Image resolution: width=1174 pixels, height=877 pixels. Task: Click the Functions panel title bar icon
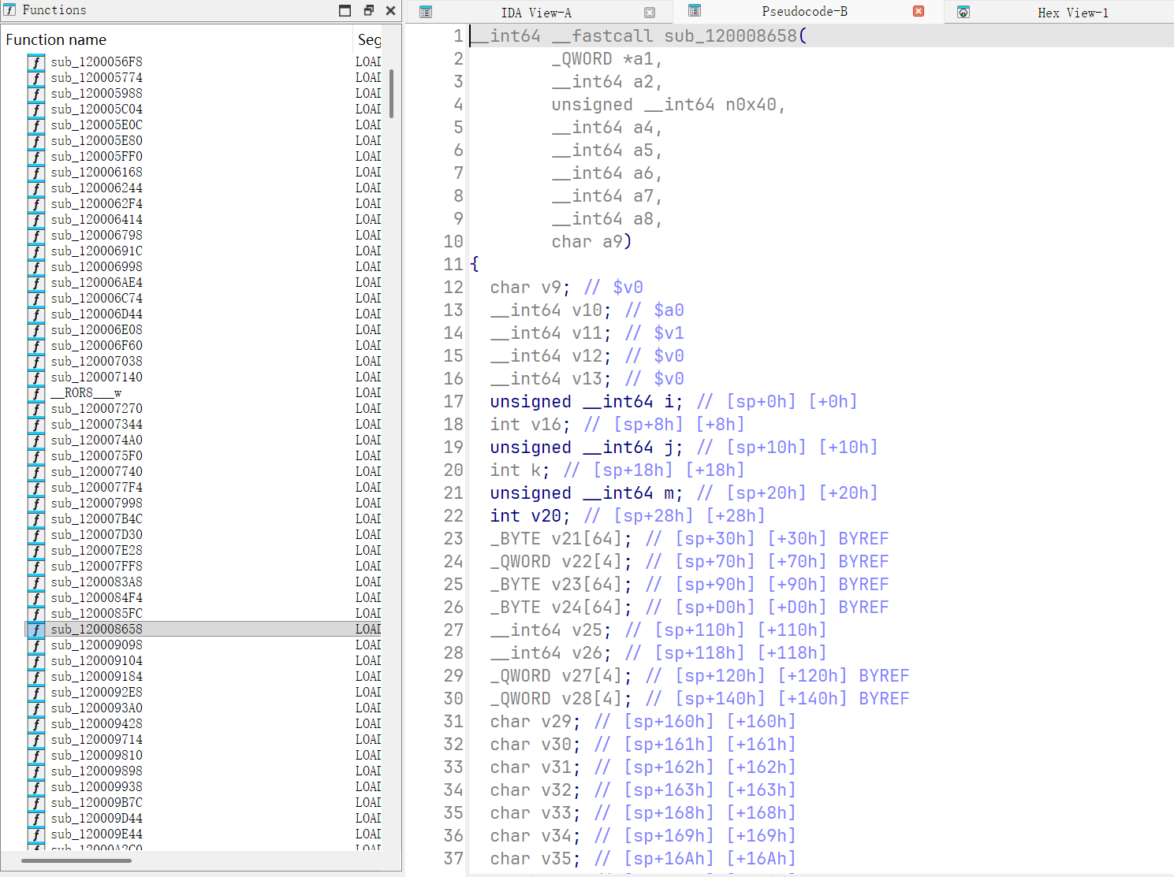pyautogui.click(x=9, y=10)
